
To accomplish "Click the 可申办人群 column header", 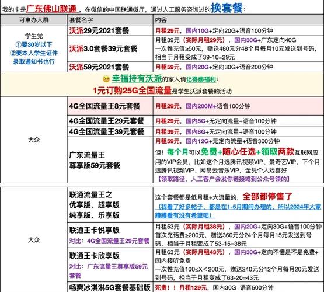I will pyautogui.click(x=34, y=20).
